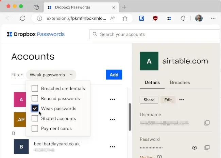Select the AP account tile
The image size is (221, 158).
20,119
